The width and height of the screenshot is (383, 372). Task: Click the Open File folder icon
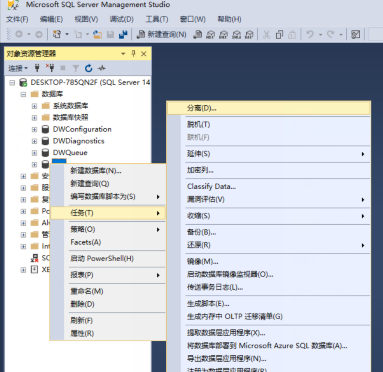click(x=97, y=34)
